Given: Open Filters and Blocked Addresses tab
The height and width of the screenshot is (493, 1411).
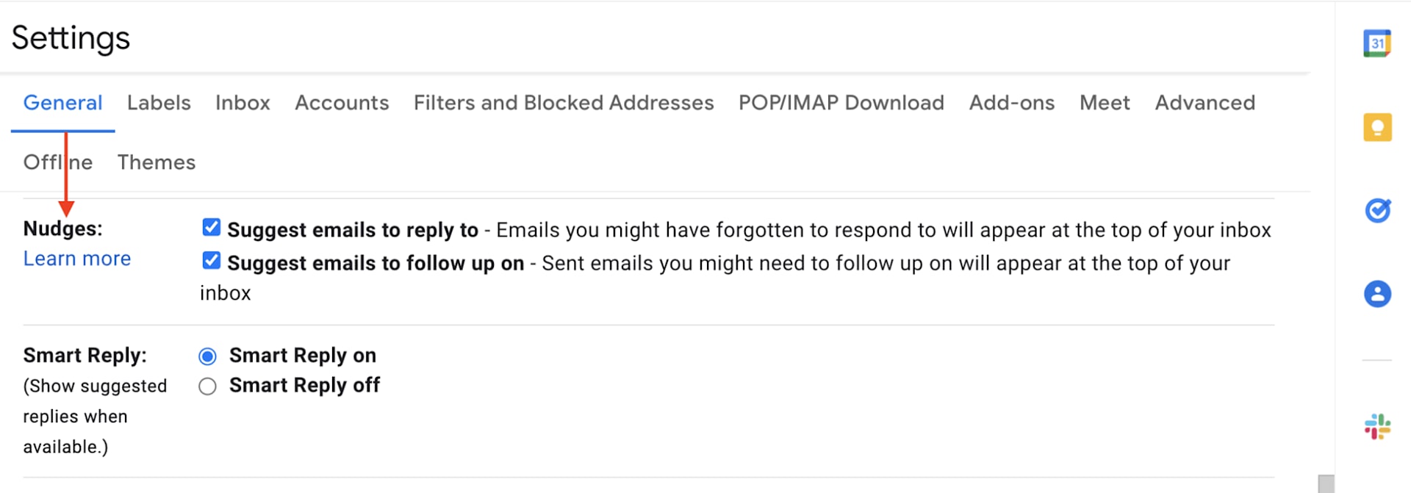Looking at the screenshot, I should [x=564, y=103].
